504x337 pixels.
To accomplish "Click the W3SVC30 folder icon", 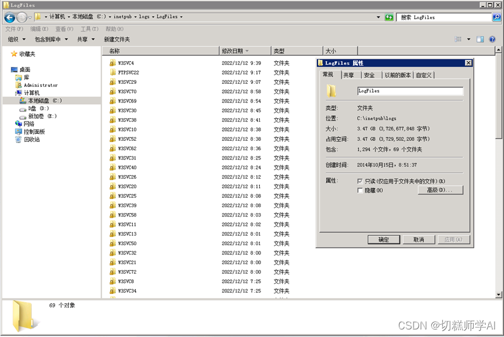I will coord(112,110).
